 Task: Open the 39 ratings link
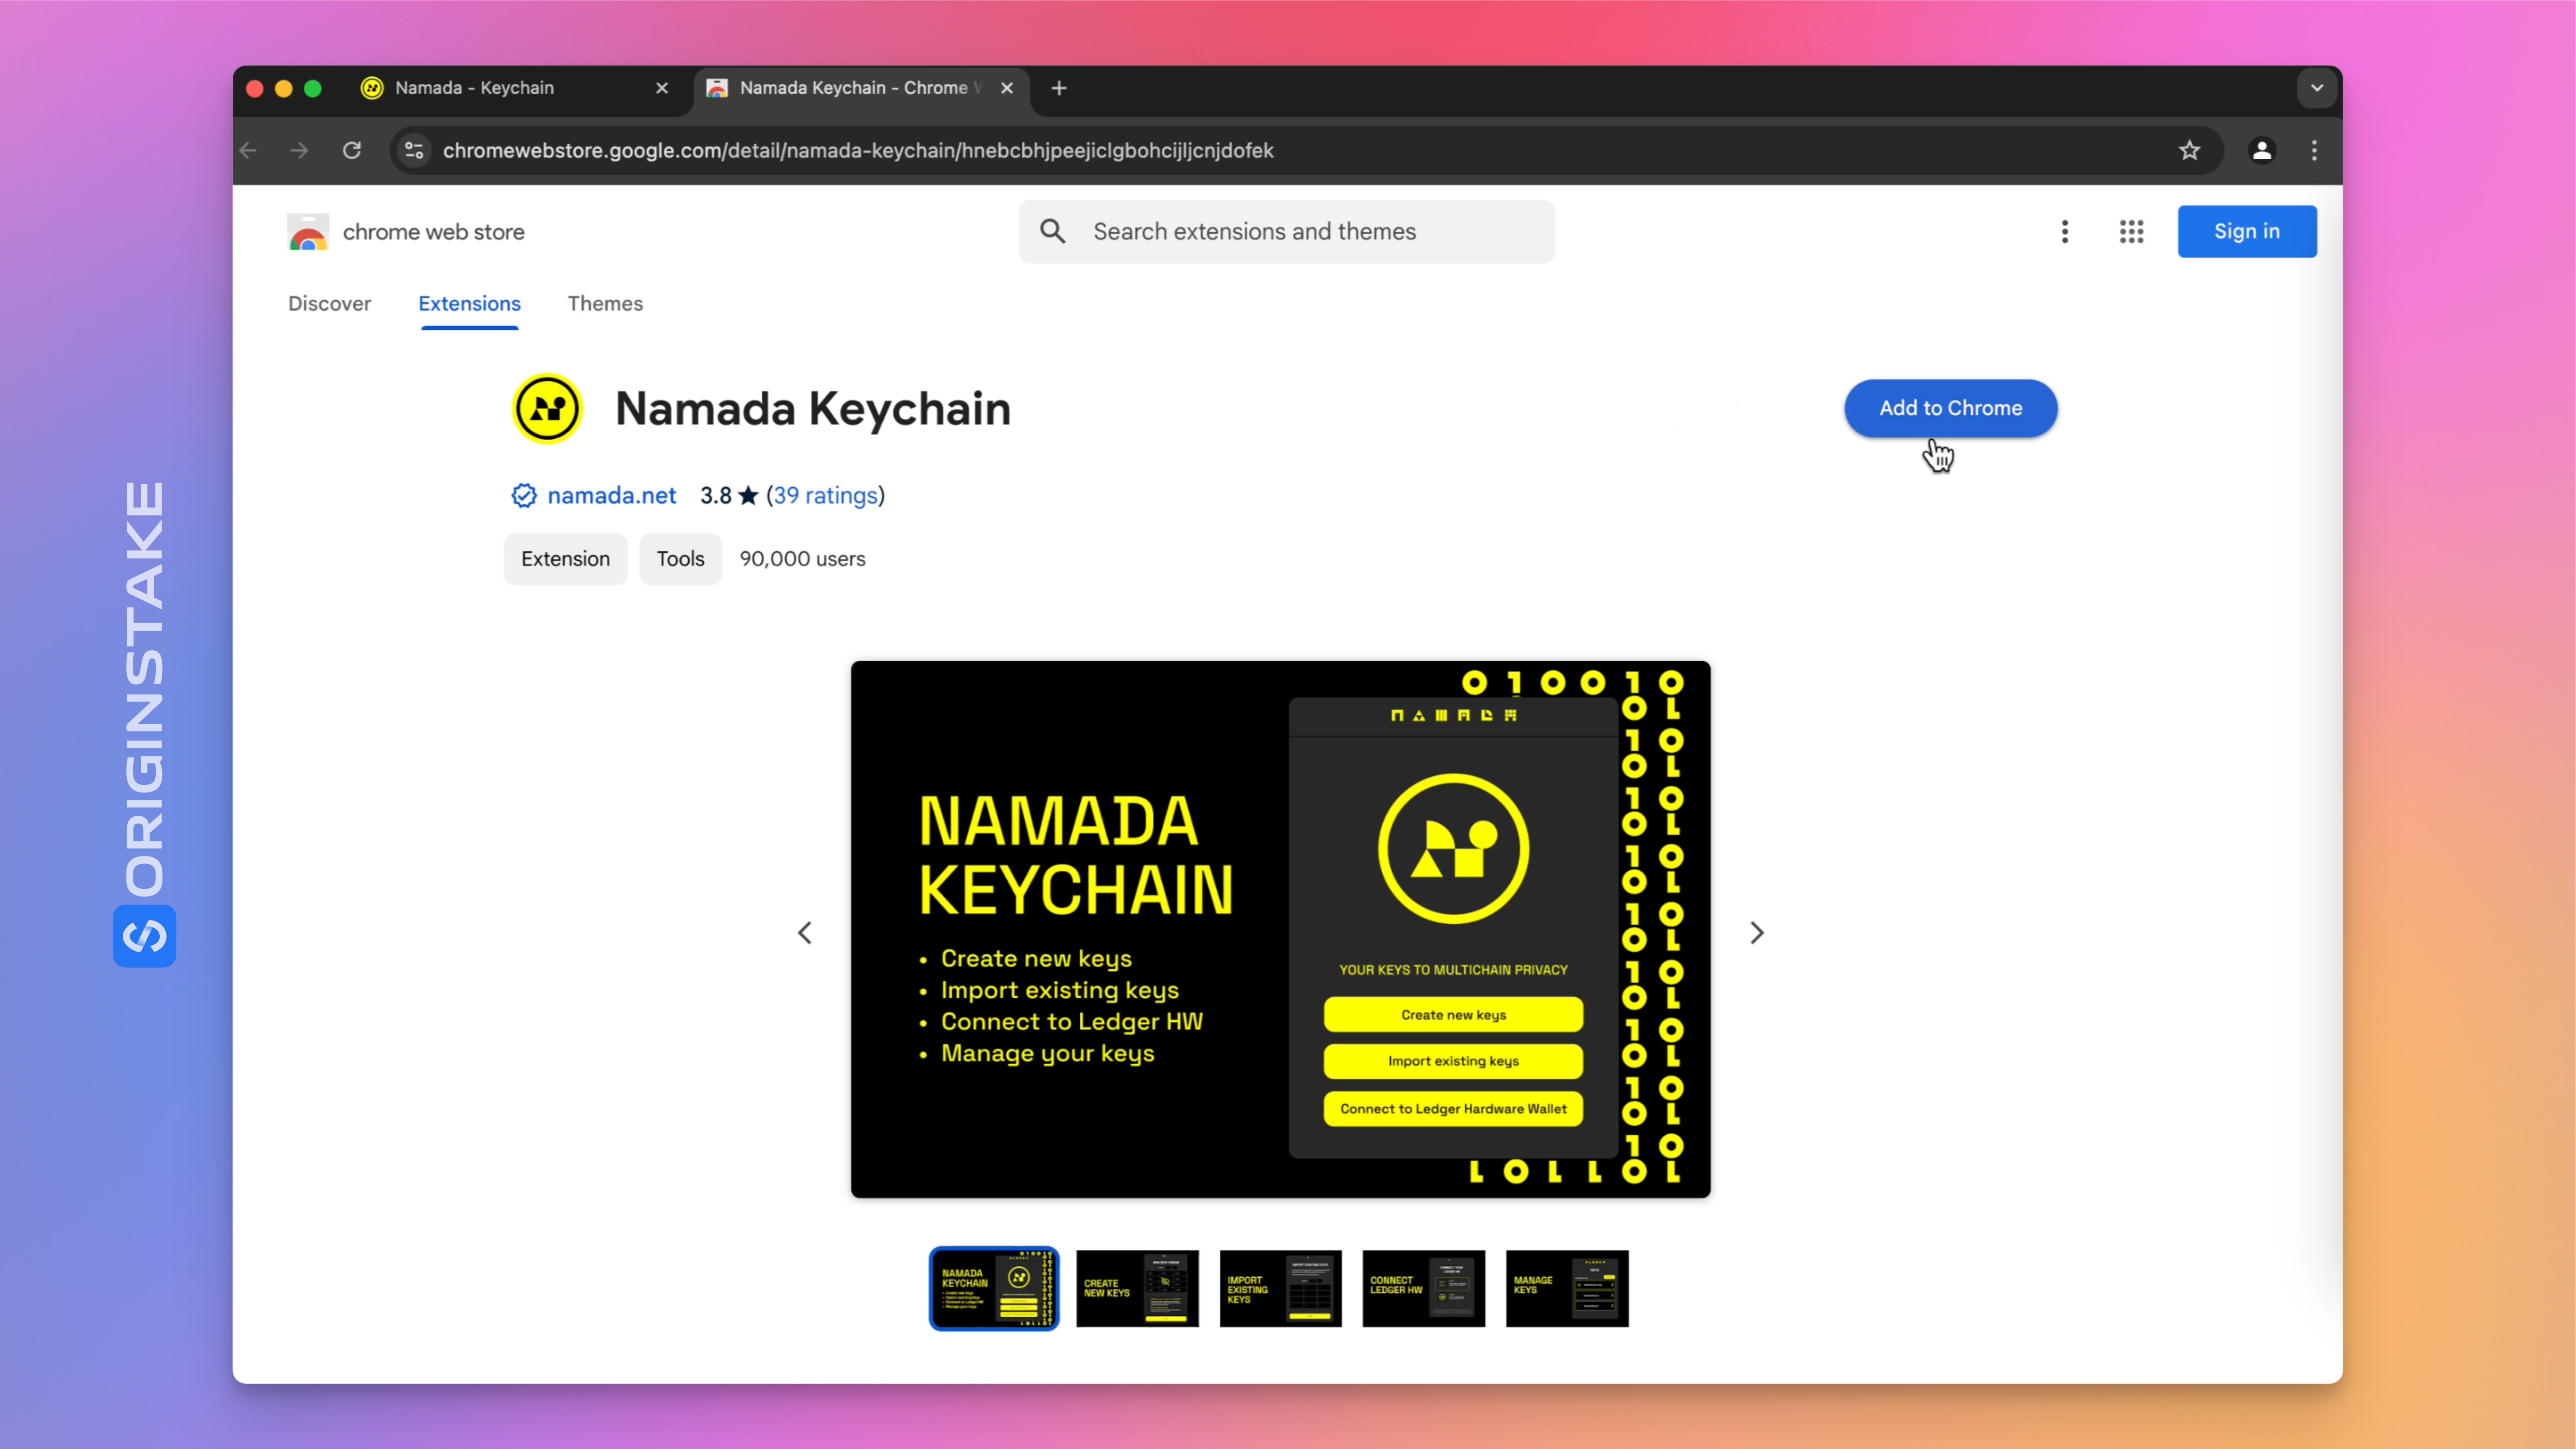tap(826, 496)
